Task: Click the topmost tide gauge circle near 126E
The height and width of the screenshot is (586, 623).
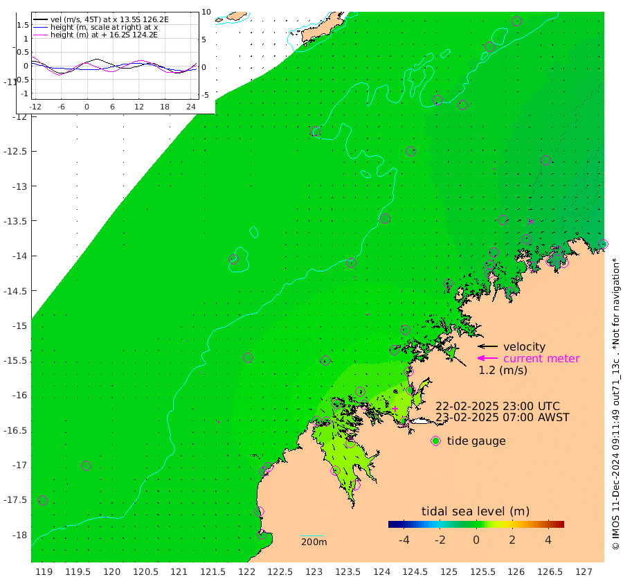Action: [x=516, y=21]
